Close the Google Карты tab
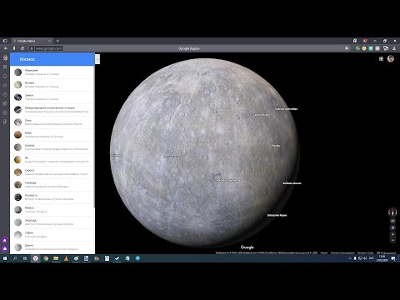The image size is (400, 300). (x=49, y=41)
